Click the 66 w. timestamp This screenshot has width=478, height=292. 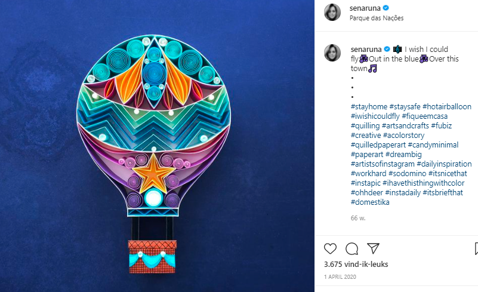click(358, 218)
